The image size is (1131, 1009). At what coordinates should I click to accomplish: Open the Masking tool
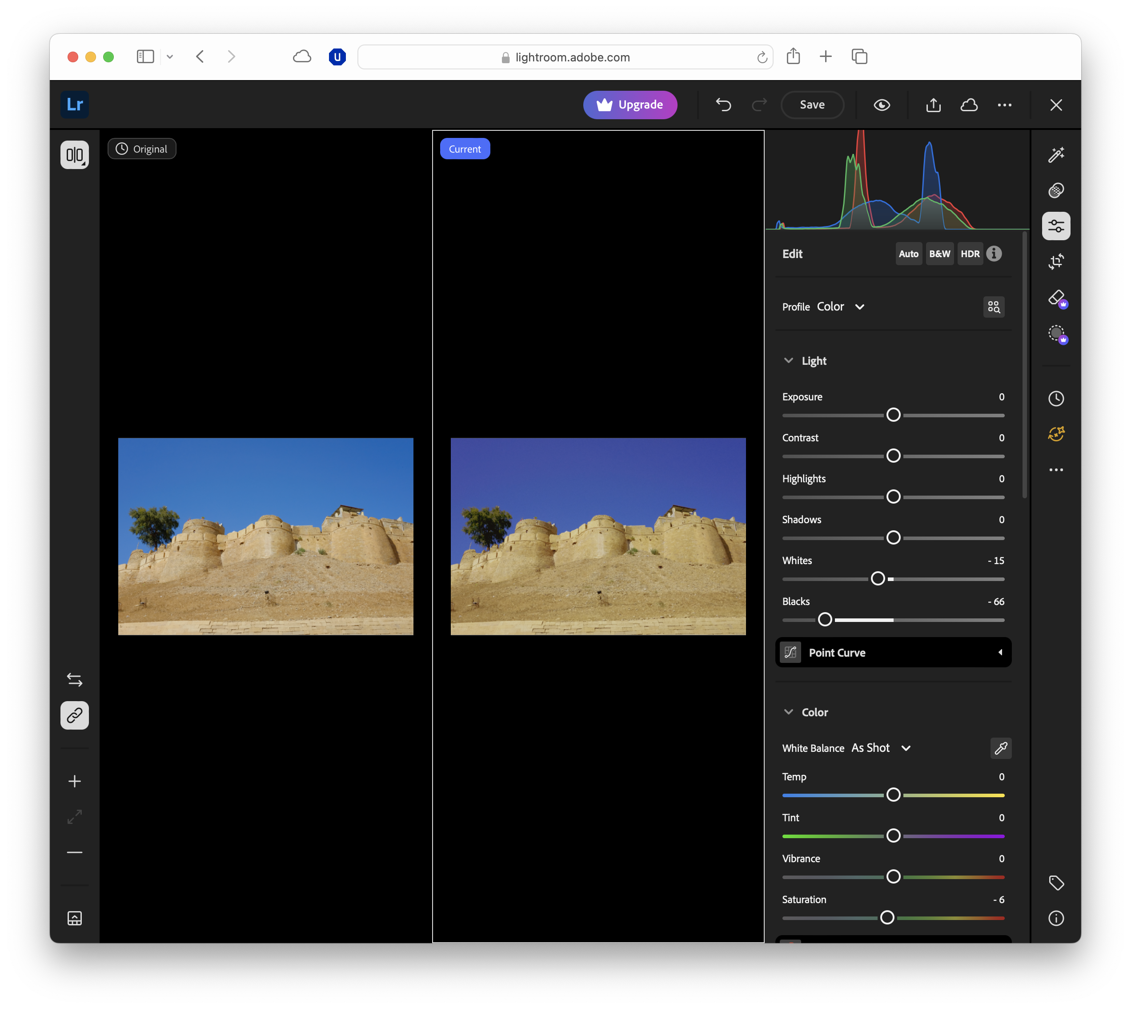1056,334
